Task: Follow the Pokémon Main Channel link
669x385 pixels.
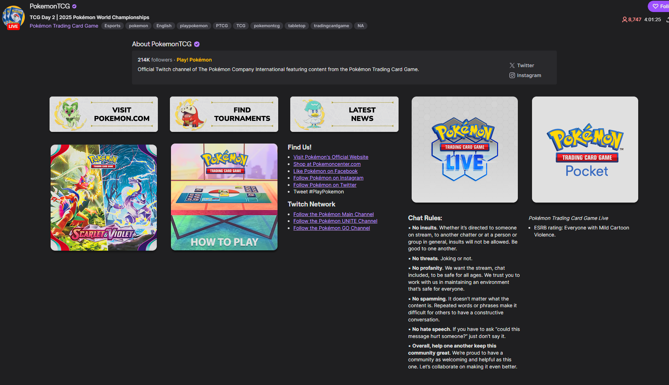Action: pyautogui.click(x=333, y=214)
